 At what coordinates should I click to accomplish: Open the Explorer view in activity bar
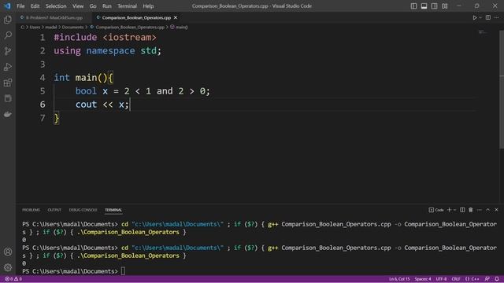click(8, 20)
